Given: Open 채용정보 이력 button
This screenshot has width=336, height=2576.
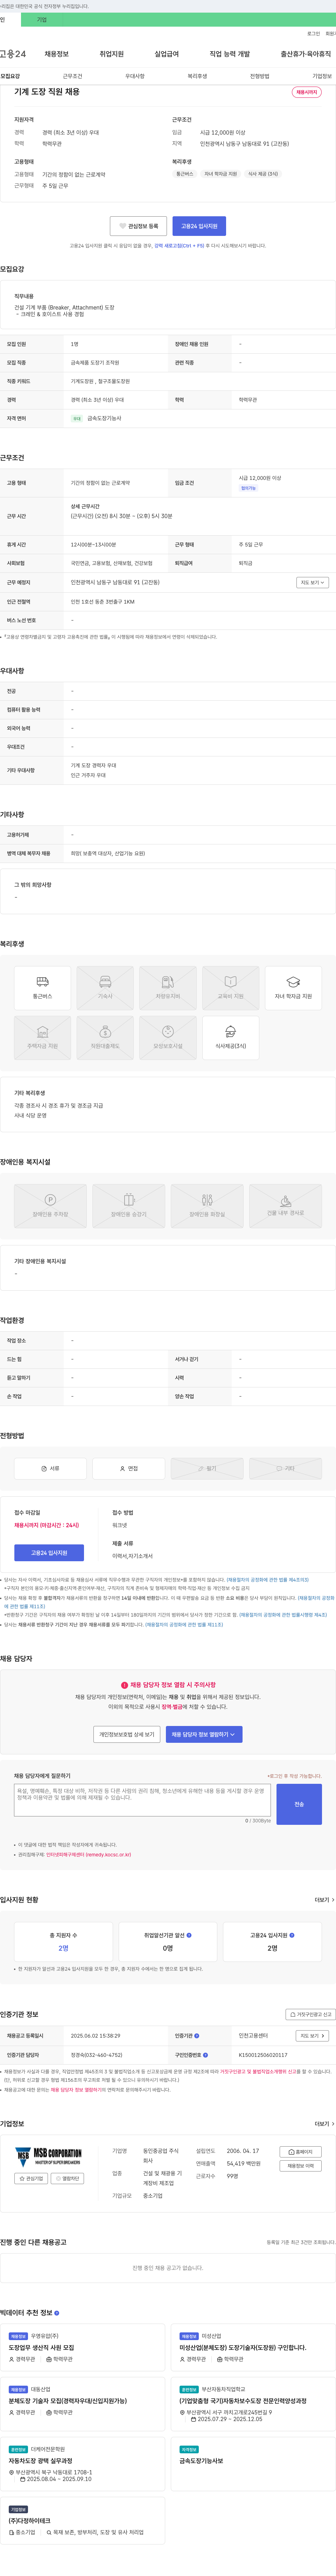Looking at the screenshot, I should [300, 2166].
